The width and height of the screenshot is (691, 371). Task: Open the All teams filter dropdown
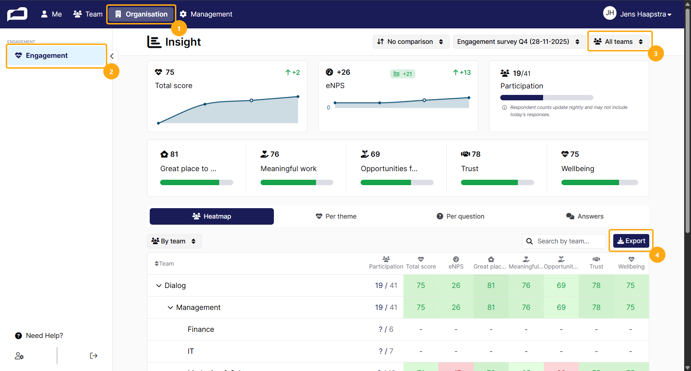tap(619, 42)
